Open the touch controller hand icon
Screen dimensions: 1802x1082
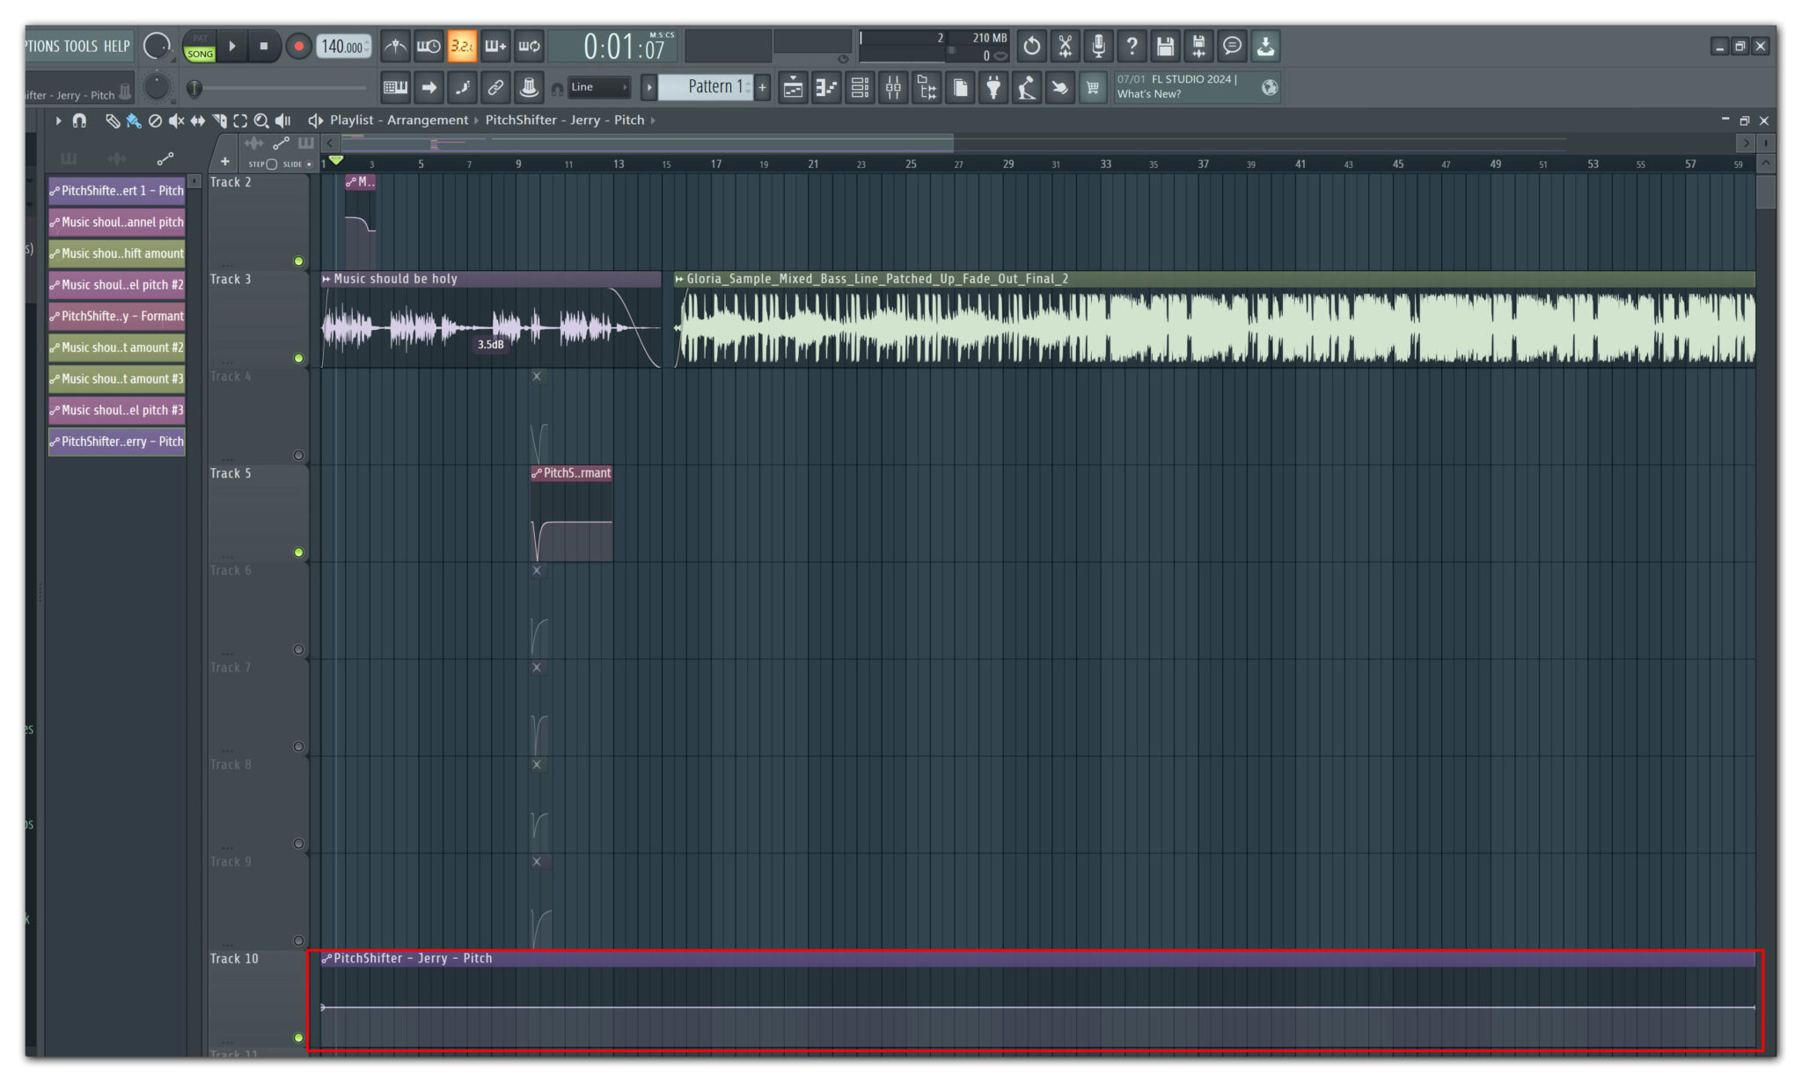coord(1060,87)
